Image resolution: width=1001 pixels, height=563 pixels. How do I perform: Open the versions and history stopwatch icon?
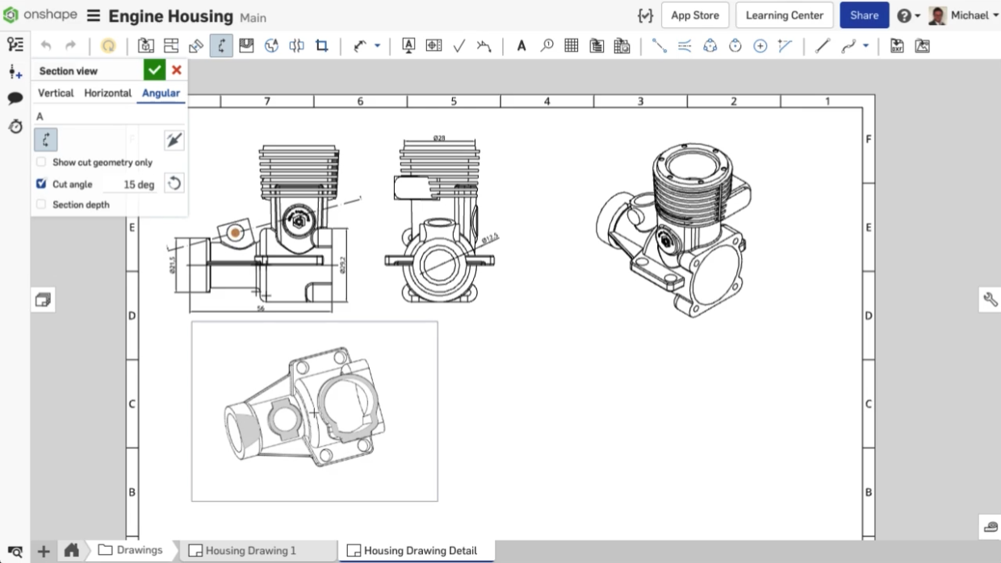15,127
